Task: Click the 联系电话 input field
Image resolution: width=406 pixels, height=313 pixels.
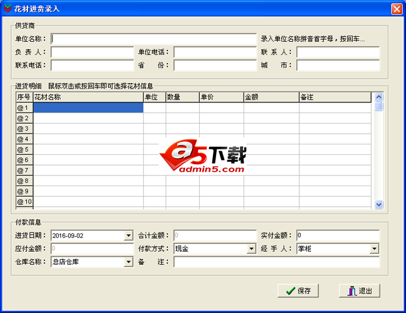Action: coord(92,65)
